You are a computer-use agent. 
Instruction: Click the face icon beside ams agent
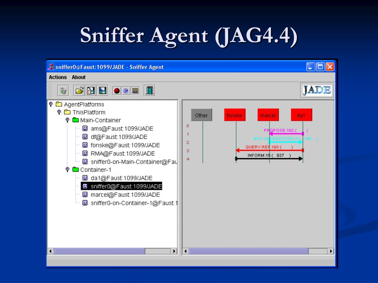(x=85, y=128)
